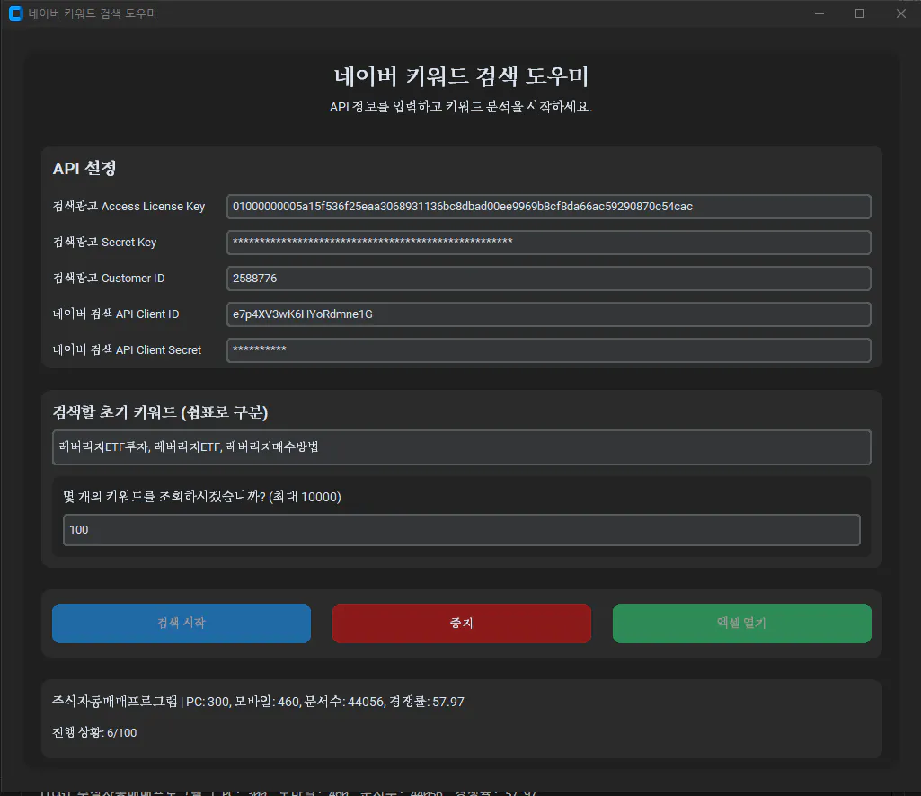
Task: Click the API 정보를 입력하고 subtitle text
Action: point(461,107)
